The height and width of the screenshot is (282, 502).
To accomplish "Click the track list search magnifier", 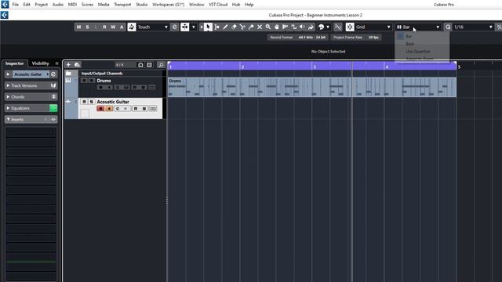I will tap(161, 65).
